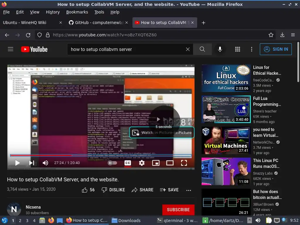The height and width of the screenshot is (225, 300).
Task: Open Downloads window from taskbar
Action: tap(126, 221)
